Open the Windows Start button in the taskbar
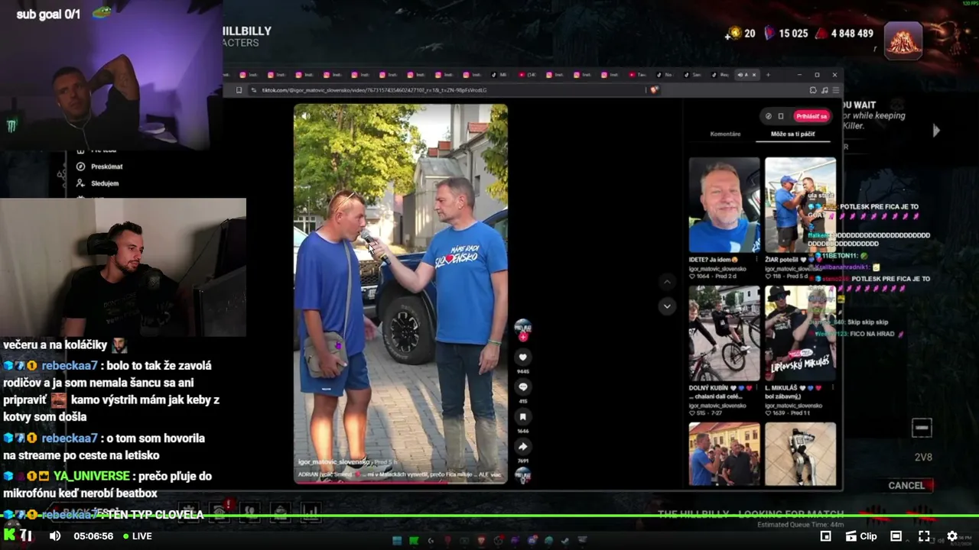This screenshot has width=979, height=550. tap(397, 541)
